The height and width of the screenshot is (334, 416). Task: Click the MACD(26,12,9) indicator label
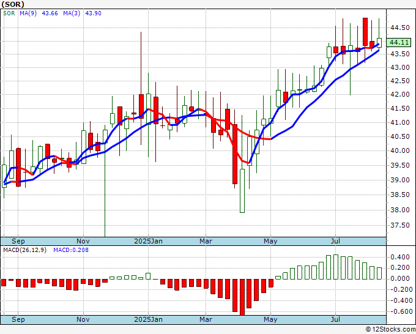(x=24, y=250)
